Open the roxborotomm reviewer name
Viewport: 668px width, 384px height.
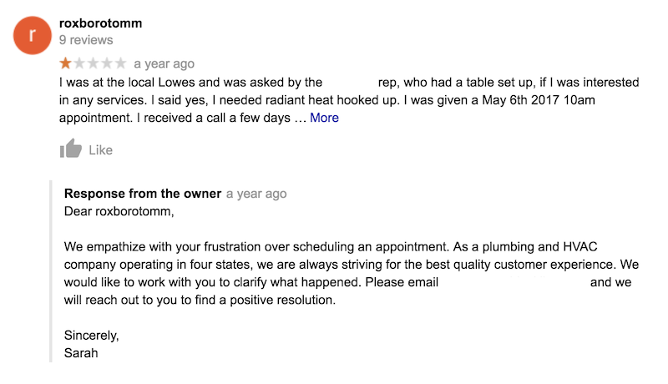[x=100, y=23]
